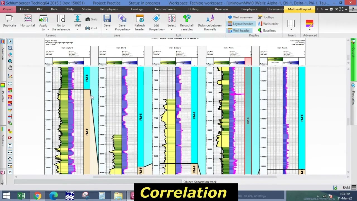Screen dimensions: 357x201
Task: Open the Reservoir ribbon tab
Action: pos(221,9)
